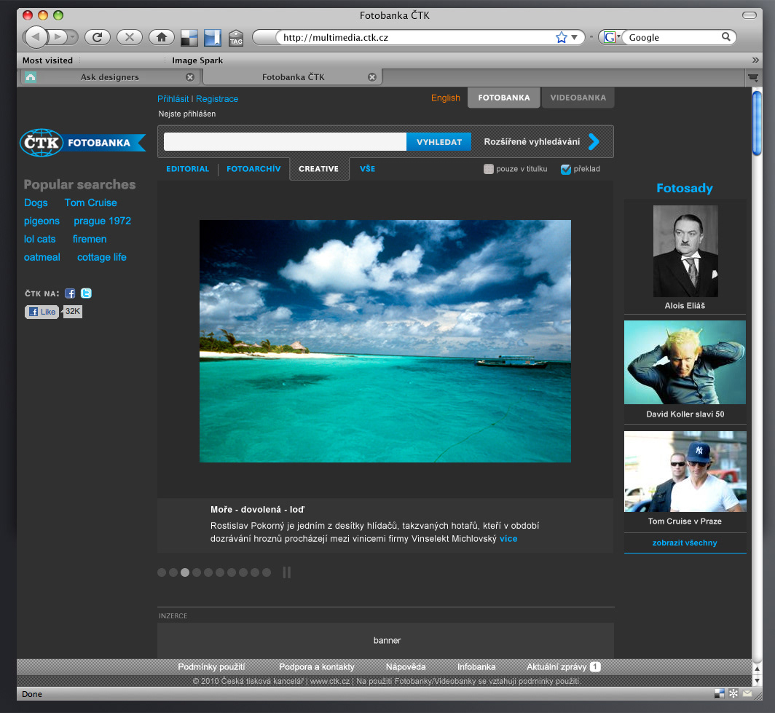Viewport: 775px width, 713px height.
Task: Click the Google search field
Action: click(673, 38)
